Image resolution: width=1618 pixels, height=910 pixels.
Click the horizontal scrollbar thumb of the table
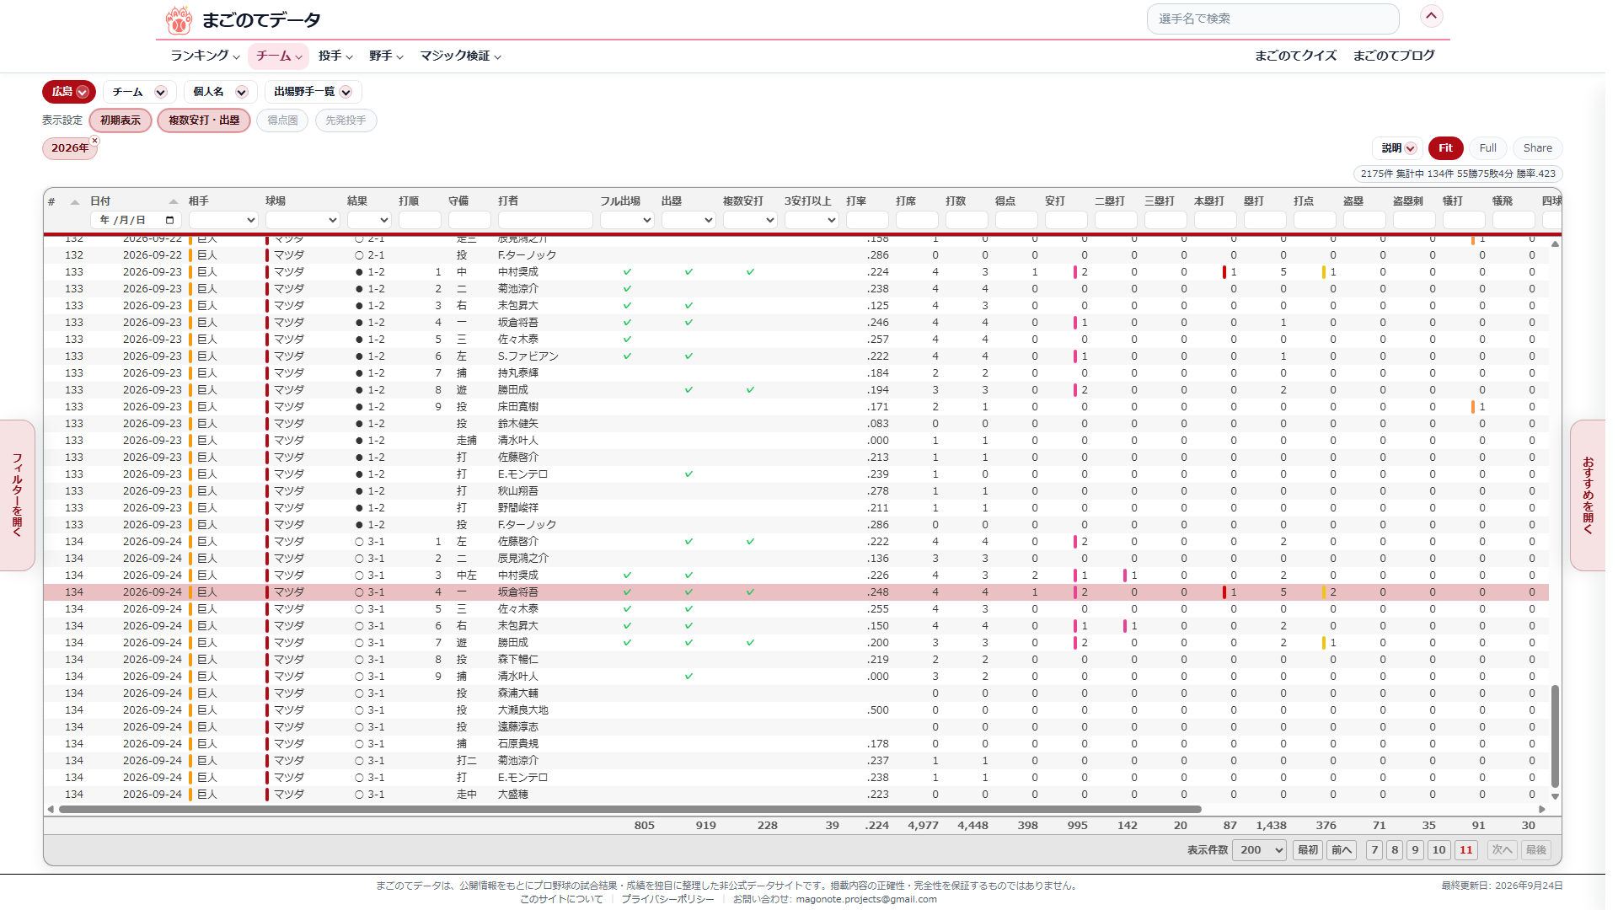click(630, 810)
